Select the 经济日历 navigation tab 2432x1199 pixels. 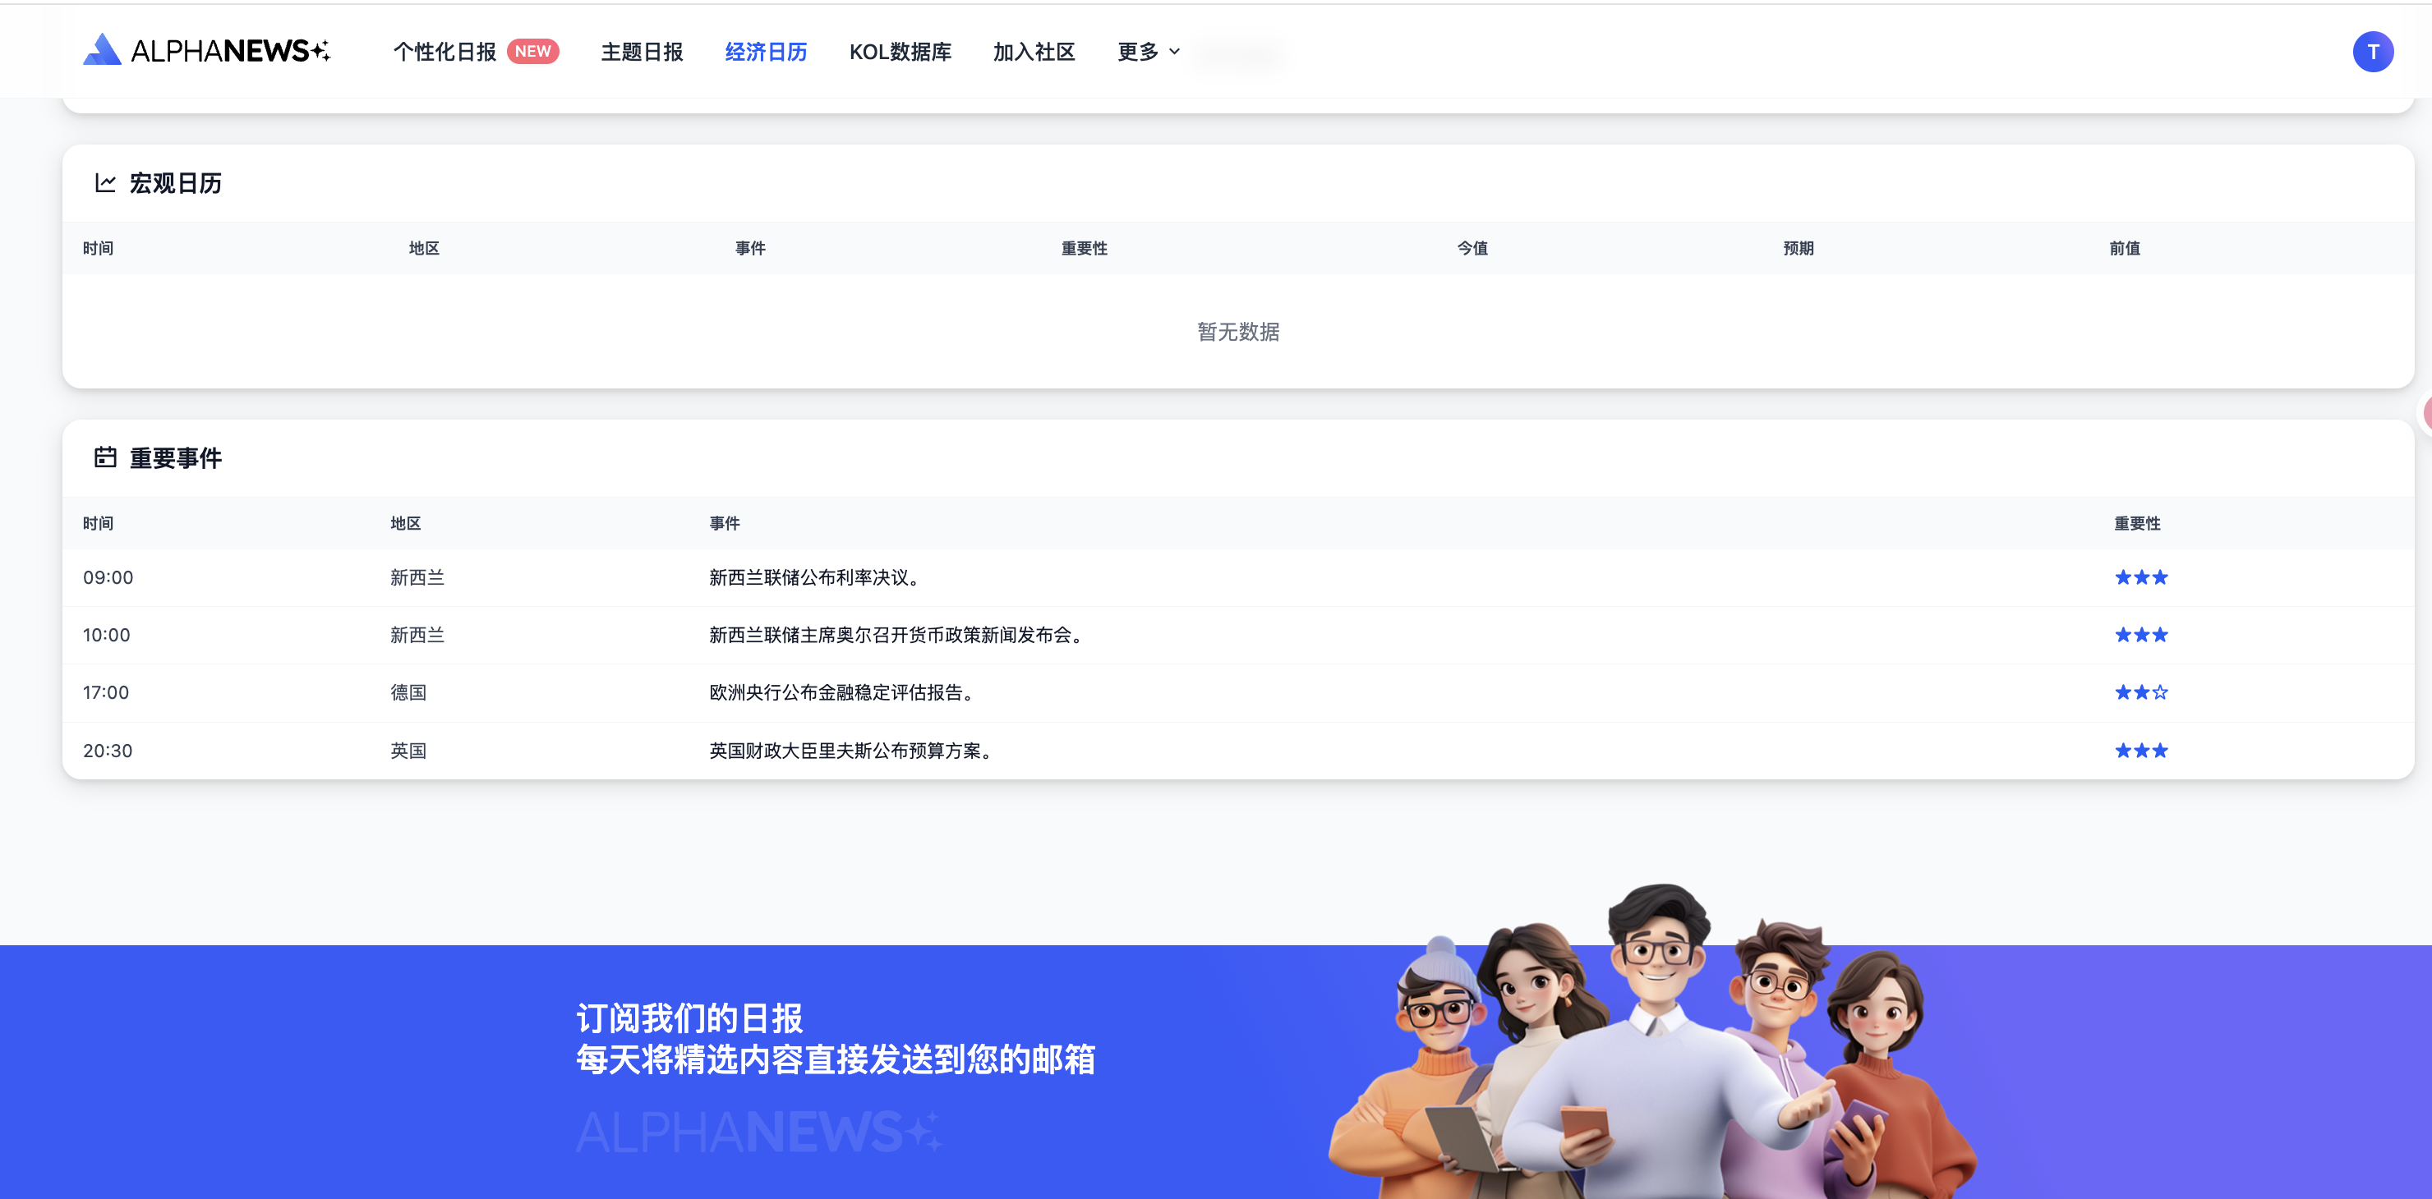tap(766, 52)
